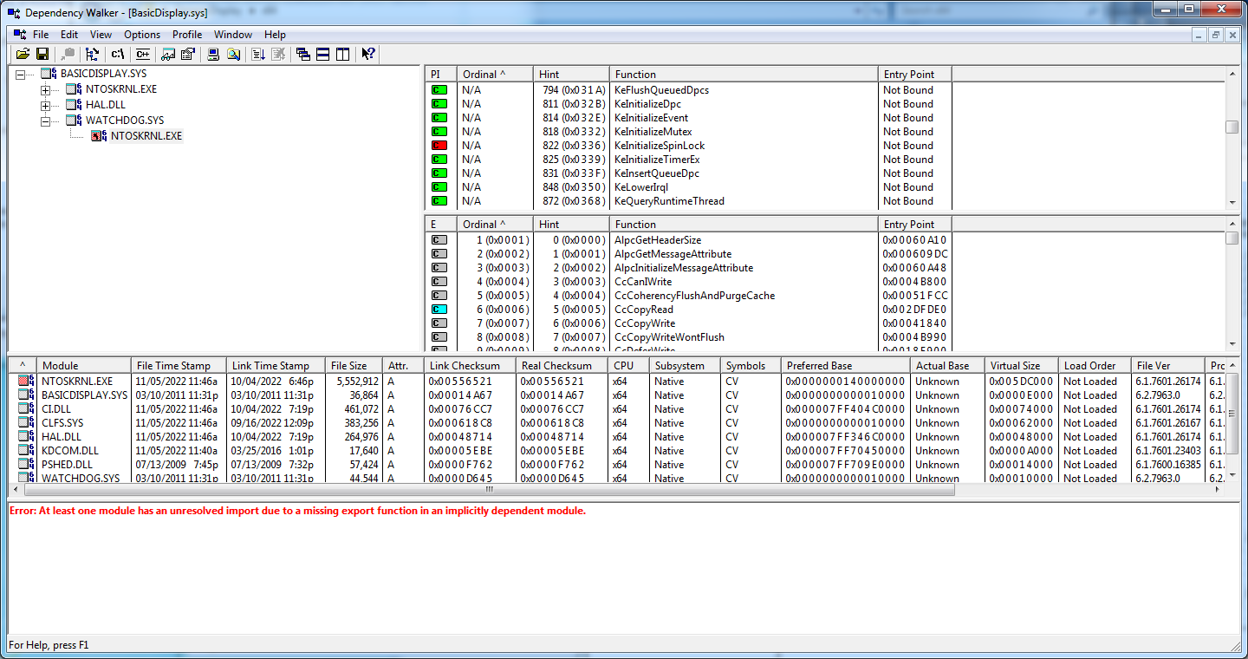
Task: Tile windows vertically via toolbar icon
Action: [342, 54]
